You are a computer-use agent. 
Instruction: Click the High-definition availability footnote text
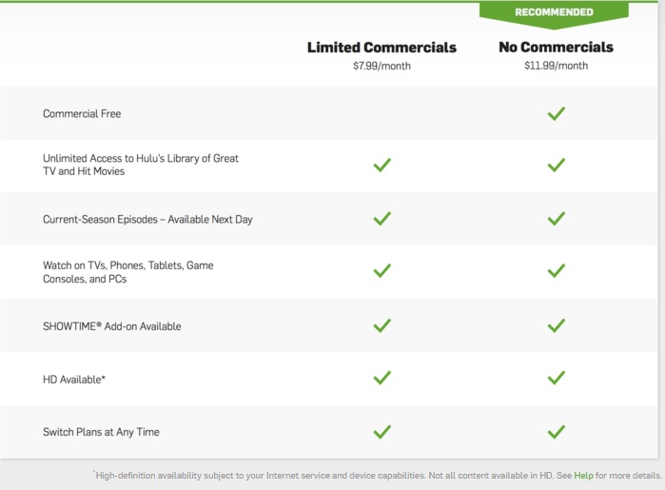pyautogui.click(x=378, y=476)
